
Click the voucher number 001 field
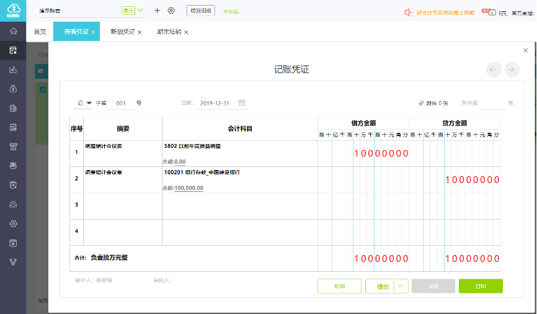pyautogui.click(x=121, y=103)
